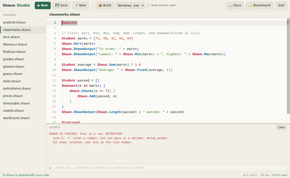Click the smiley status icon
This screenshot has height=178, width=290.
coord(4,175)
